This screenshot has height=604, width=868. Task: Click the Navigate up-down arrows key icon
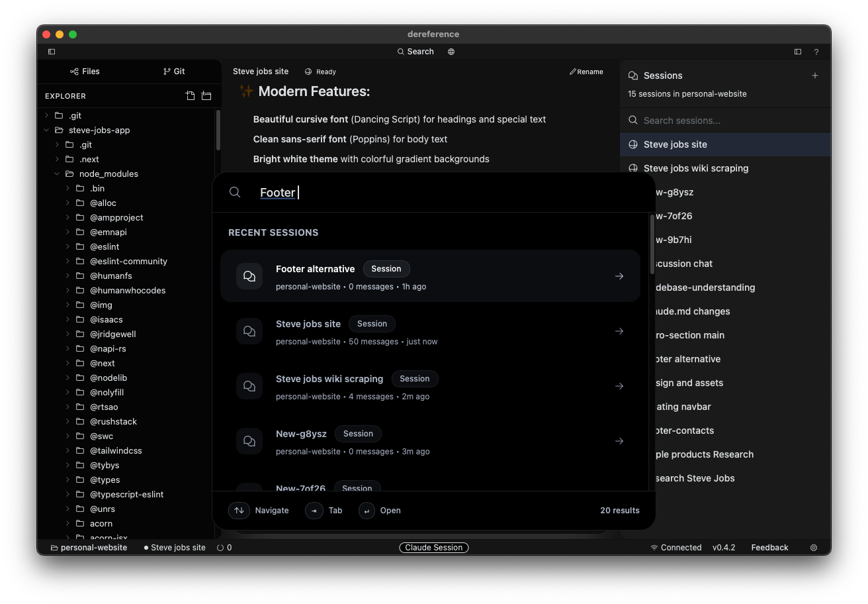click(x=239, y=511)
